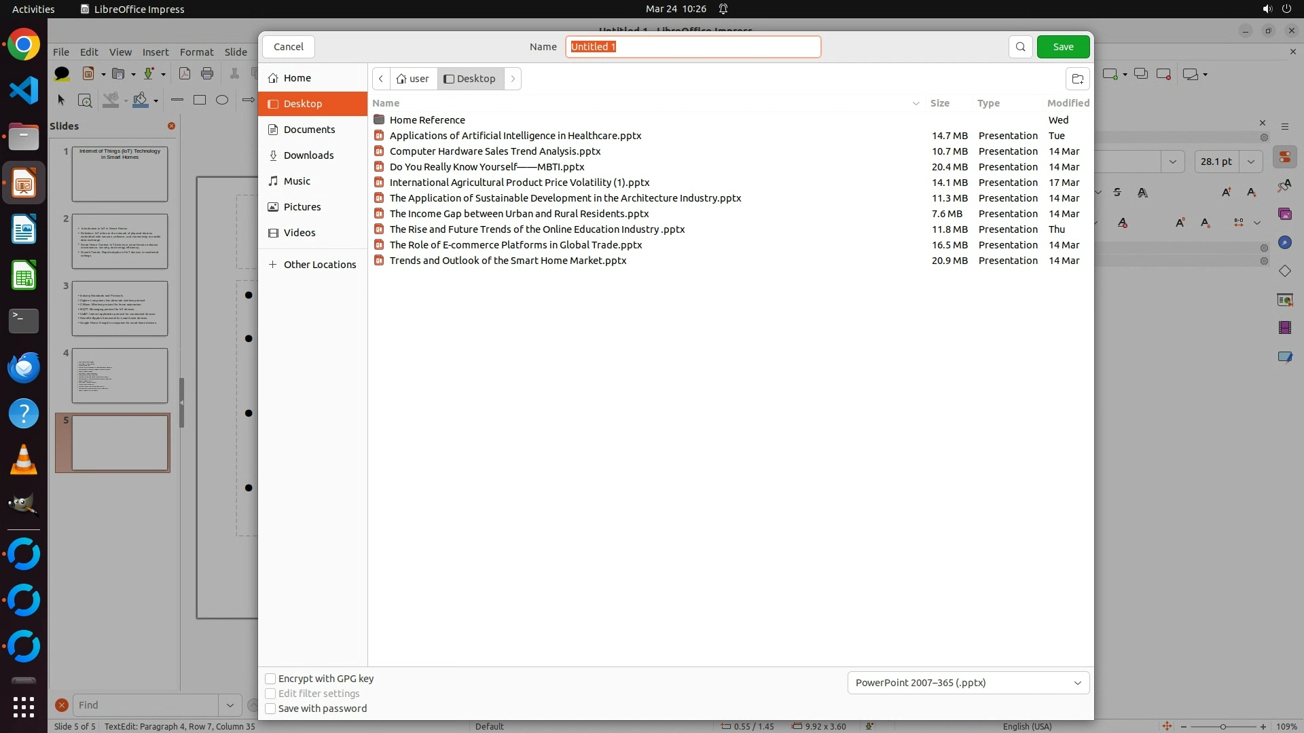Image resolution: width=1304 pixels, height=733 pixels.
Task: Click the search icon in save dialog
Action: 1020,47
